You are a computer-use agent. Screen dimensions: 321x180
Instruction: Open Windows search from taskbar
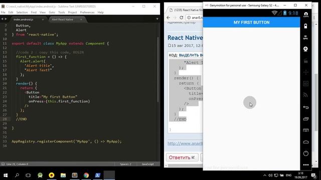tap(17, 175)
